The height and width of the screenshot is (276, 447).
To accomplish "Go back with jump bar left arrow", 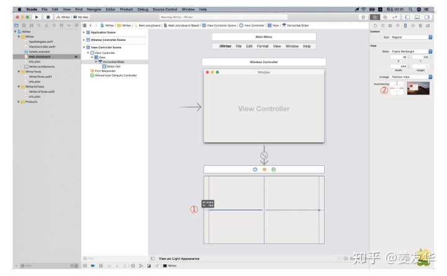I will point(91,25).
